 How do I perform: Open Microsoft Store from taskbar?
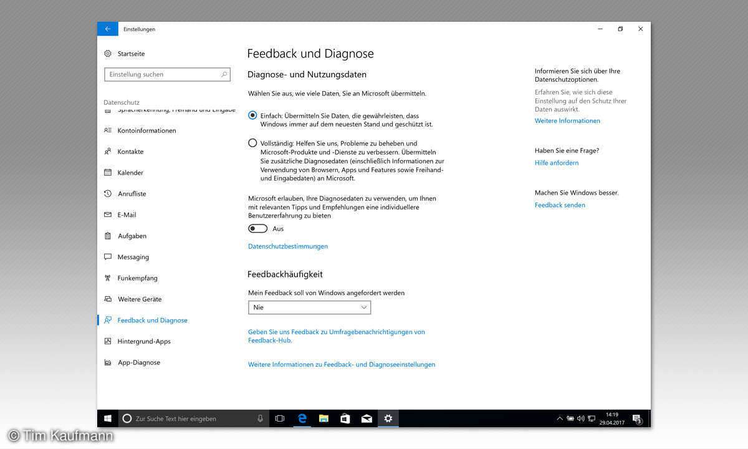click(x=345, y=418)
